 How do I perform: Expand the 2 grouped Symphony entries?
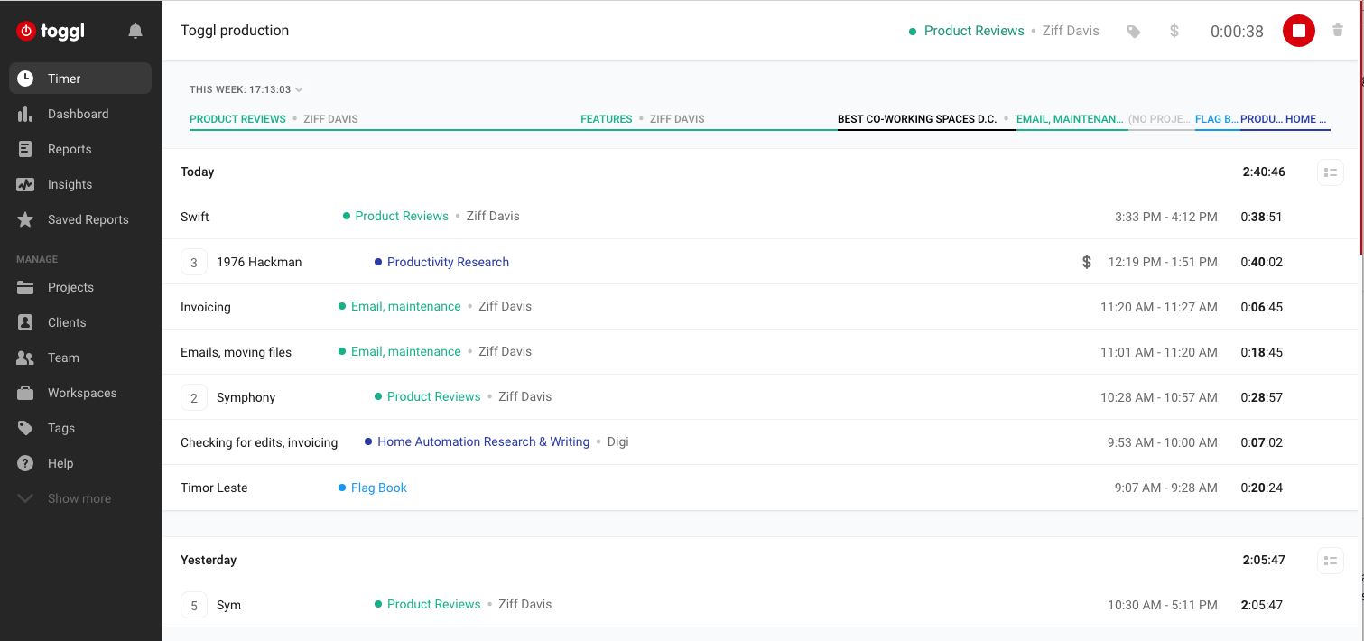(x=194, y=397)
